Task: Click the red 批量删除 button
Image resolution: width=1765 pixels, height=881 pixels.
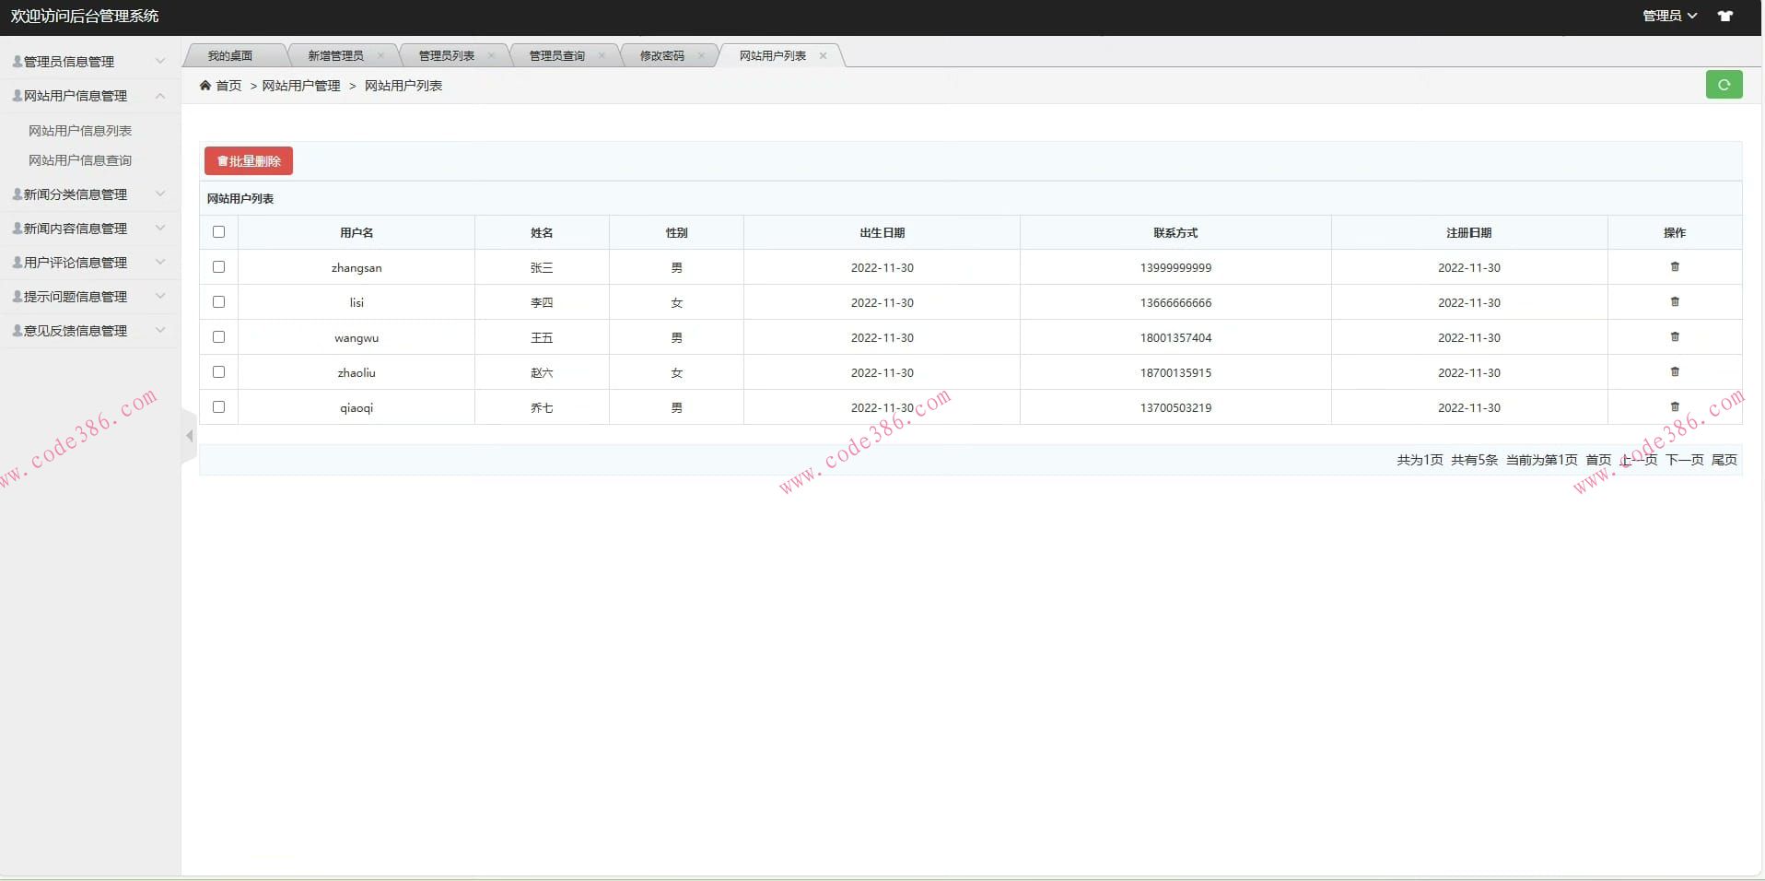Action: (x=249, y=161)
